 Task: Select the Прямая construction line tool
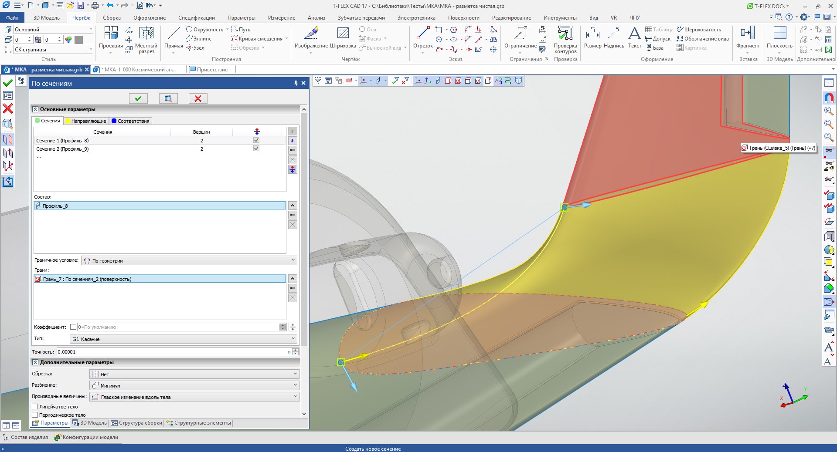pos(174,38)
